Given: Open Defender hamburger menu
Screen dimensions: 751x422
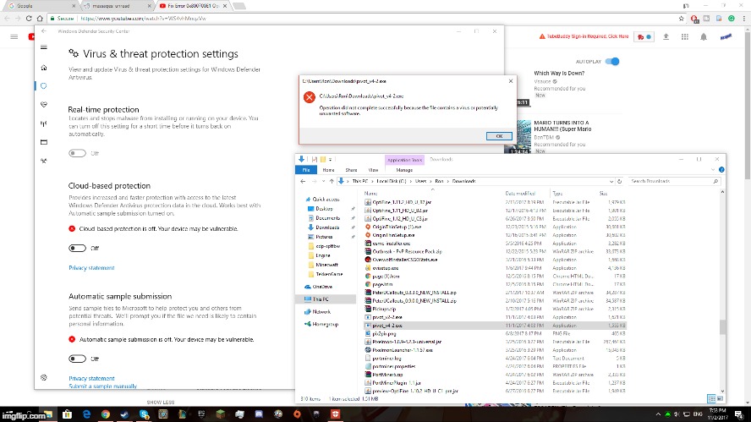Looking at the screenshot, I should (44, 47).
